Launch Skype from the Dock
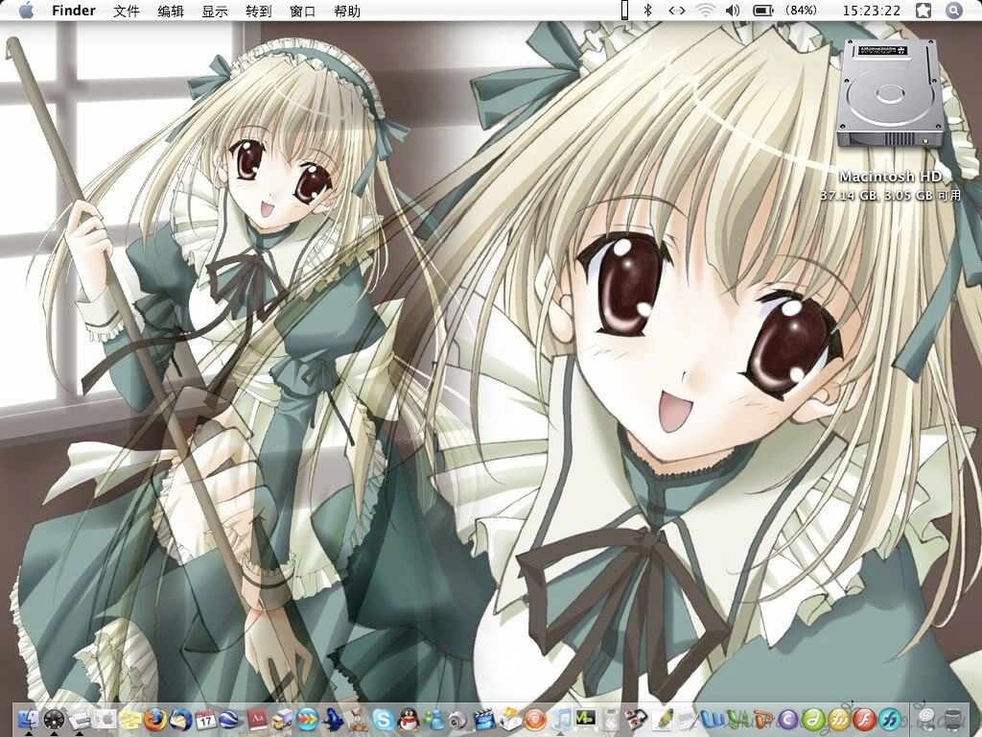The height and width of the screenshot is (737, 982). click(x=384, y=720)
